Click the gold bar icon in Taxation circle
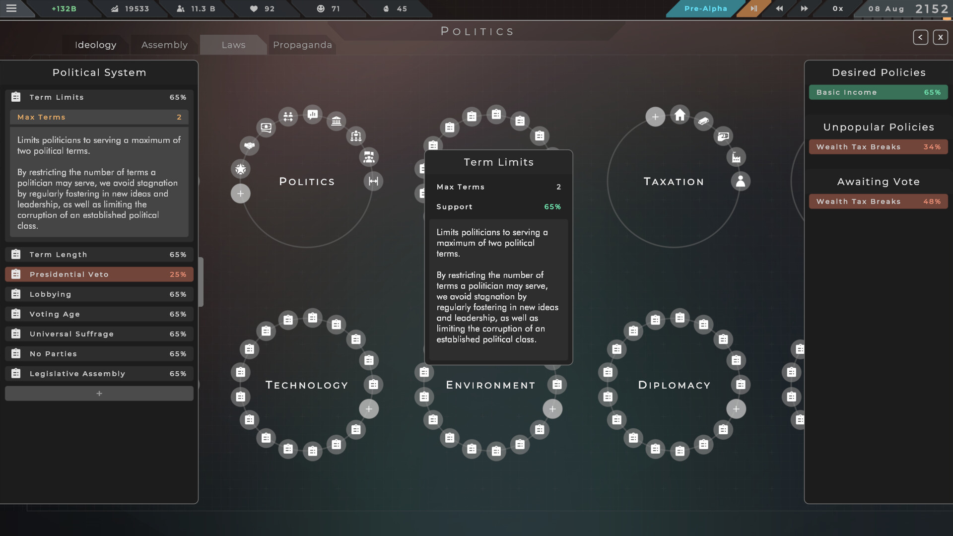The width and height of the screenshot is (953, 536). coord(703,121)
